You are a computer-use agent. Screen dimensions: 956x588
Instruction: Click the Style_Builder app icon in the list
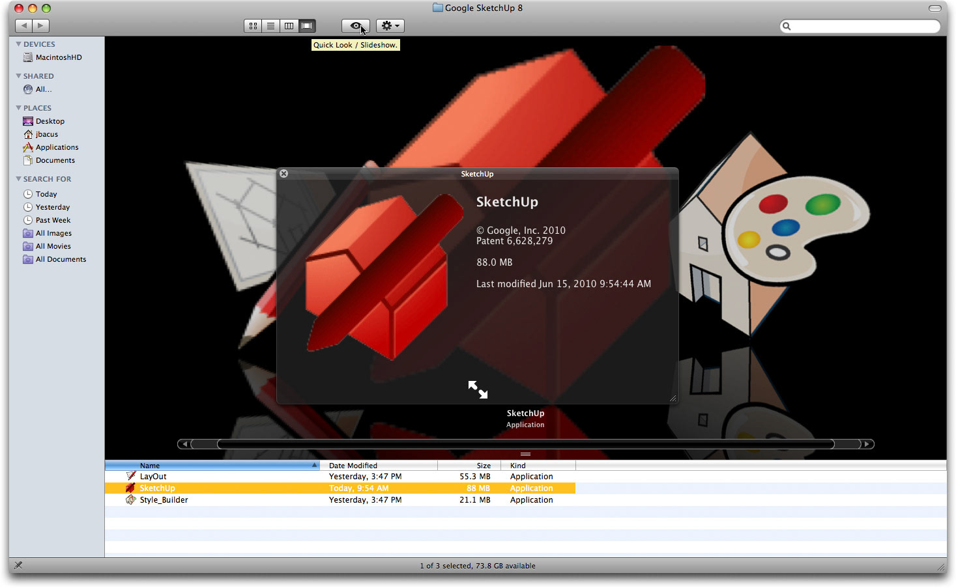[131, 500]
